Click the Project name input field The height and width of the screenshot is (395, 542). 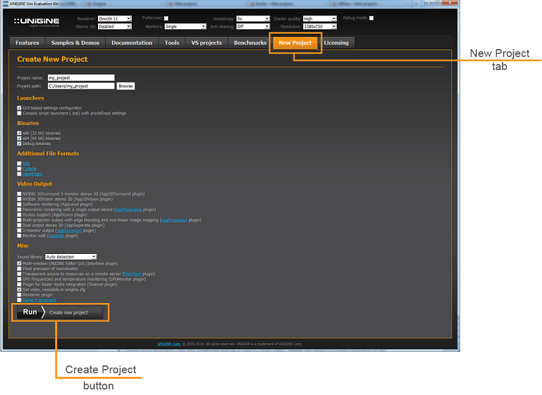(81, 78)
